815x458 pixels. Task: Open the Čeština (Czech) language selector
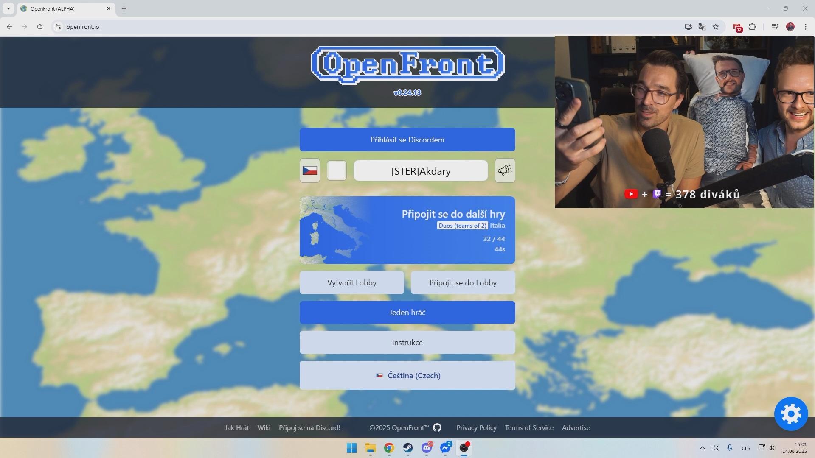pyautogui.click(x=407, y=375)
